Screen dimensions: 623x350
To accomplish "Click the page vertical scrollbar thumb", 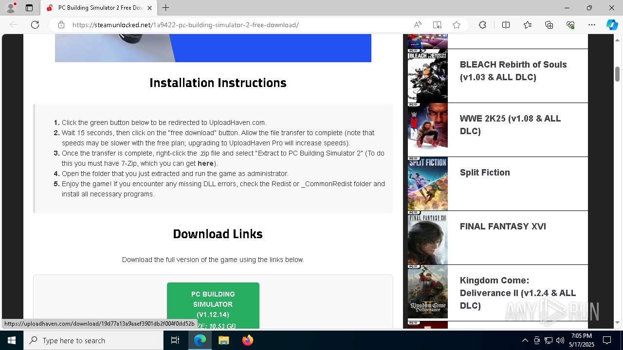I will coord(617,74).
